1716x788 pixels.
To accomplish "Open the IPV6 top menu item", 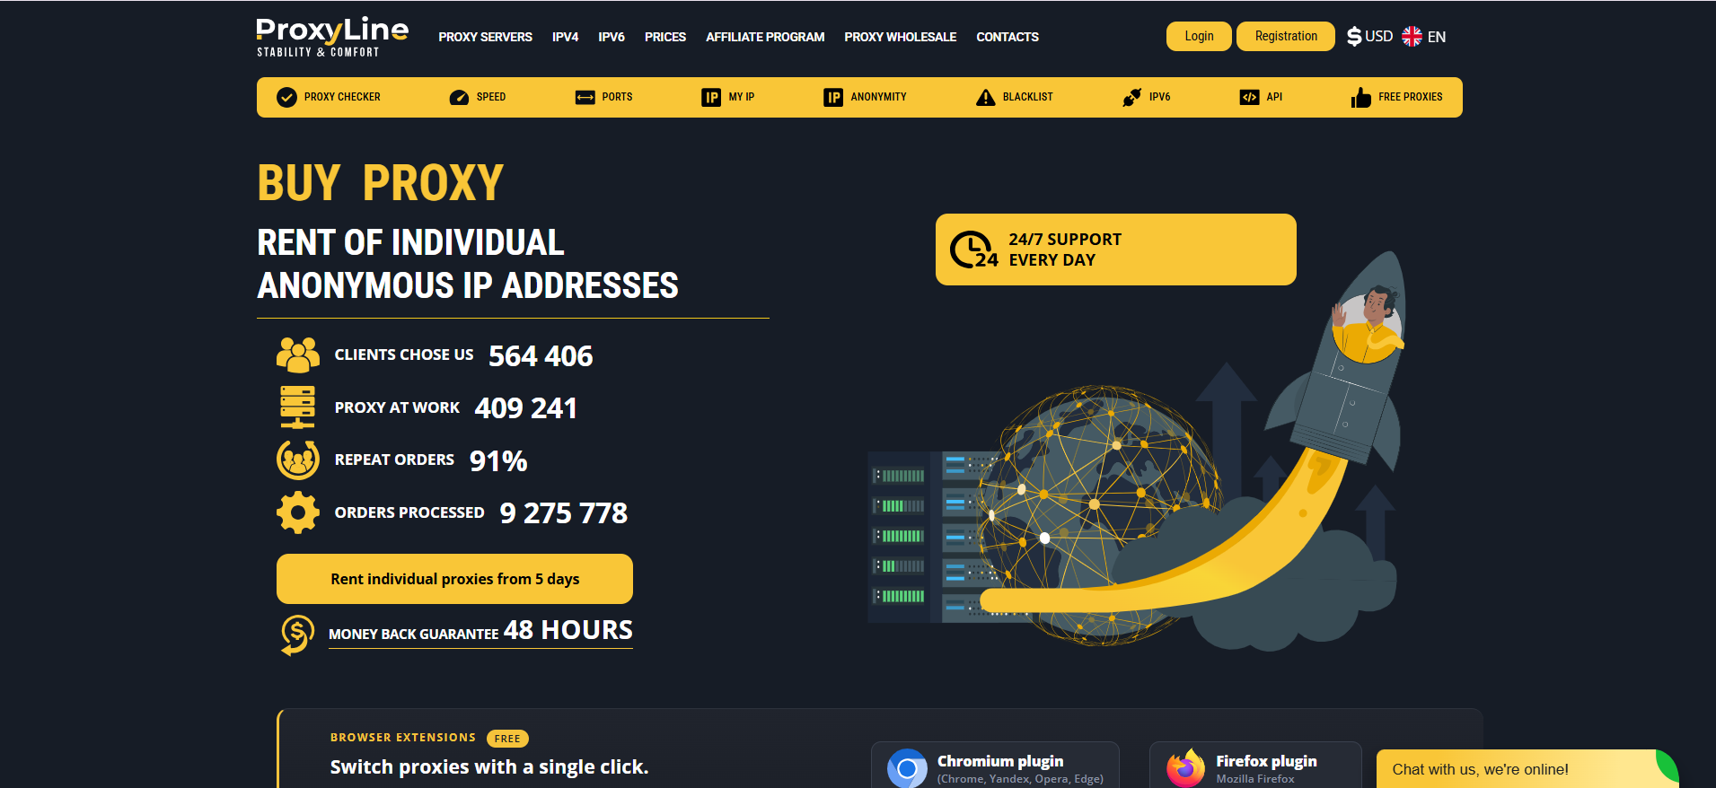I will [x=612, y=37].
